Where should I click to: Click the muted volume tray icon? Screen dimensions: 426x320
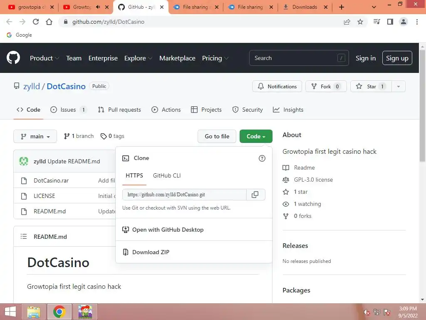pyautogui.click(x=367, y=312)
